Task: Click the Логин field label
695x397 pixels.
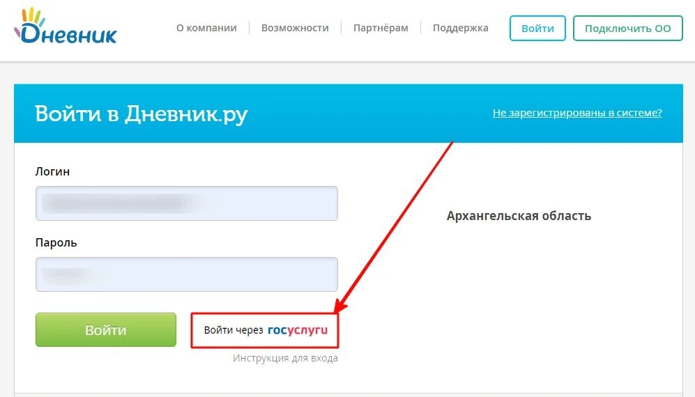Action: [53, 172]
